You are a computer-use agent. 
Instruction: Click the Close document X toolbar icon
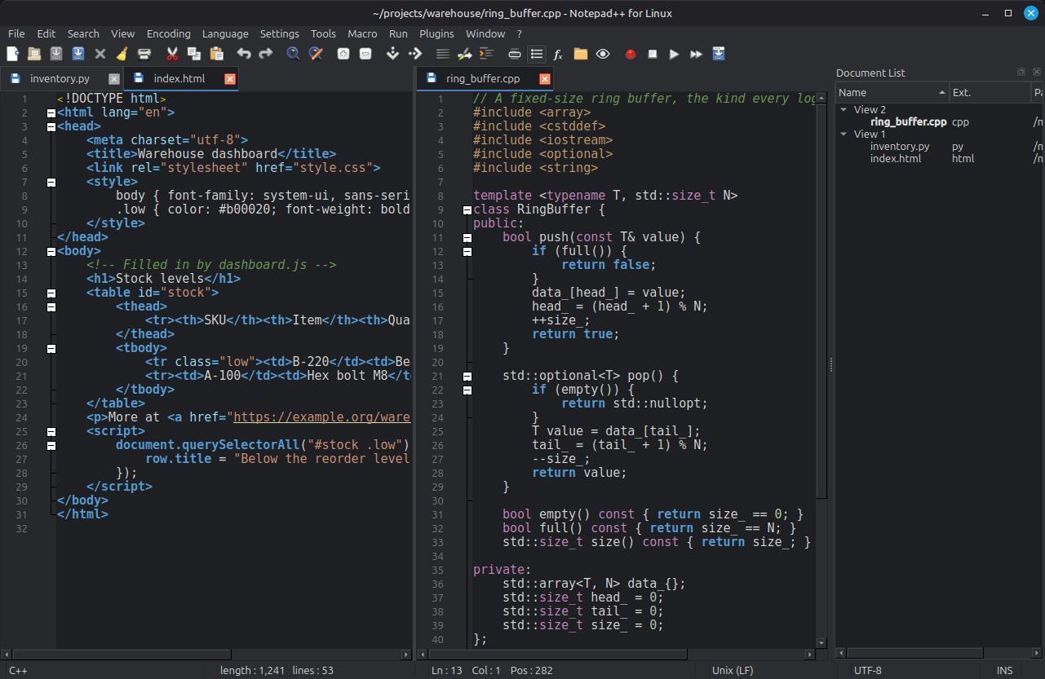pos(100,54)
